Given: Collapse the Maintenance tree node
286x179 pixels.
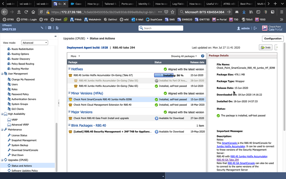Looking at the screenshot, I should click(2, 130).
